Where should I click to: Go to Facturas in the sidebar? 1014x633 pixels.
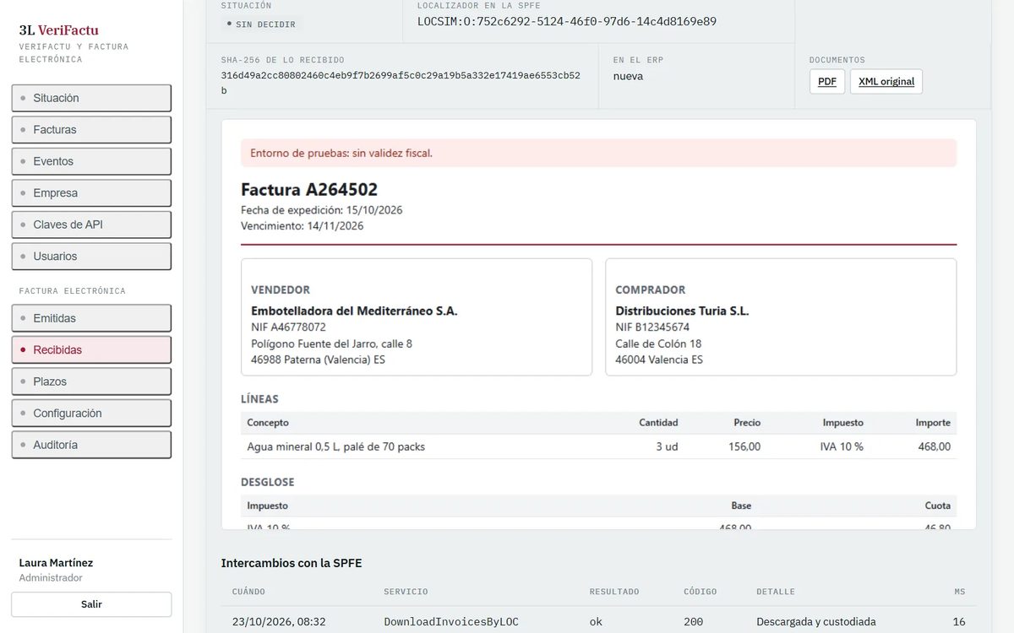(91, 130)
